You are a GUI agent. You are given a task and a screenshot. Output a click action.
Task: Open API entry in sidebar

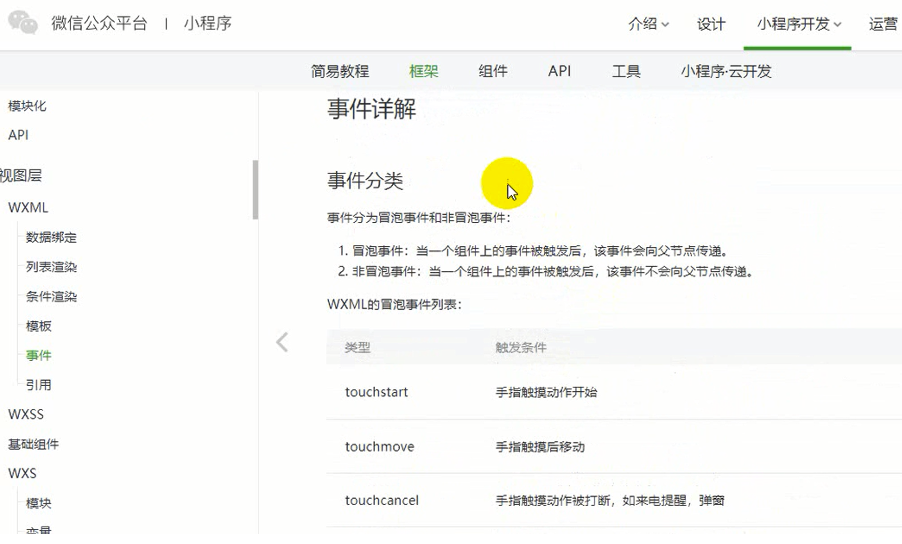click(18, 135)
